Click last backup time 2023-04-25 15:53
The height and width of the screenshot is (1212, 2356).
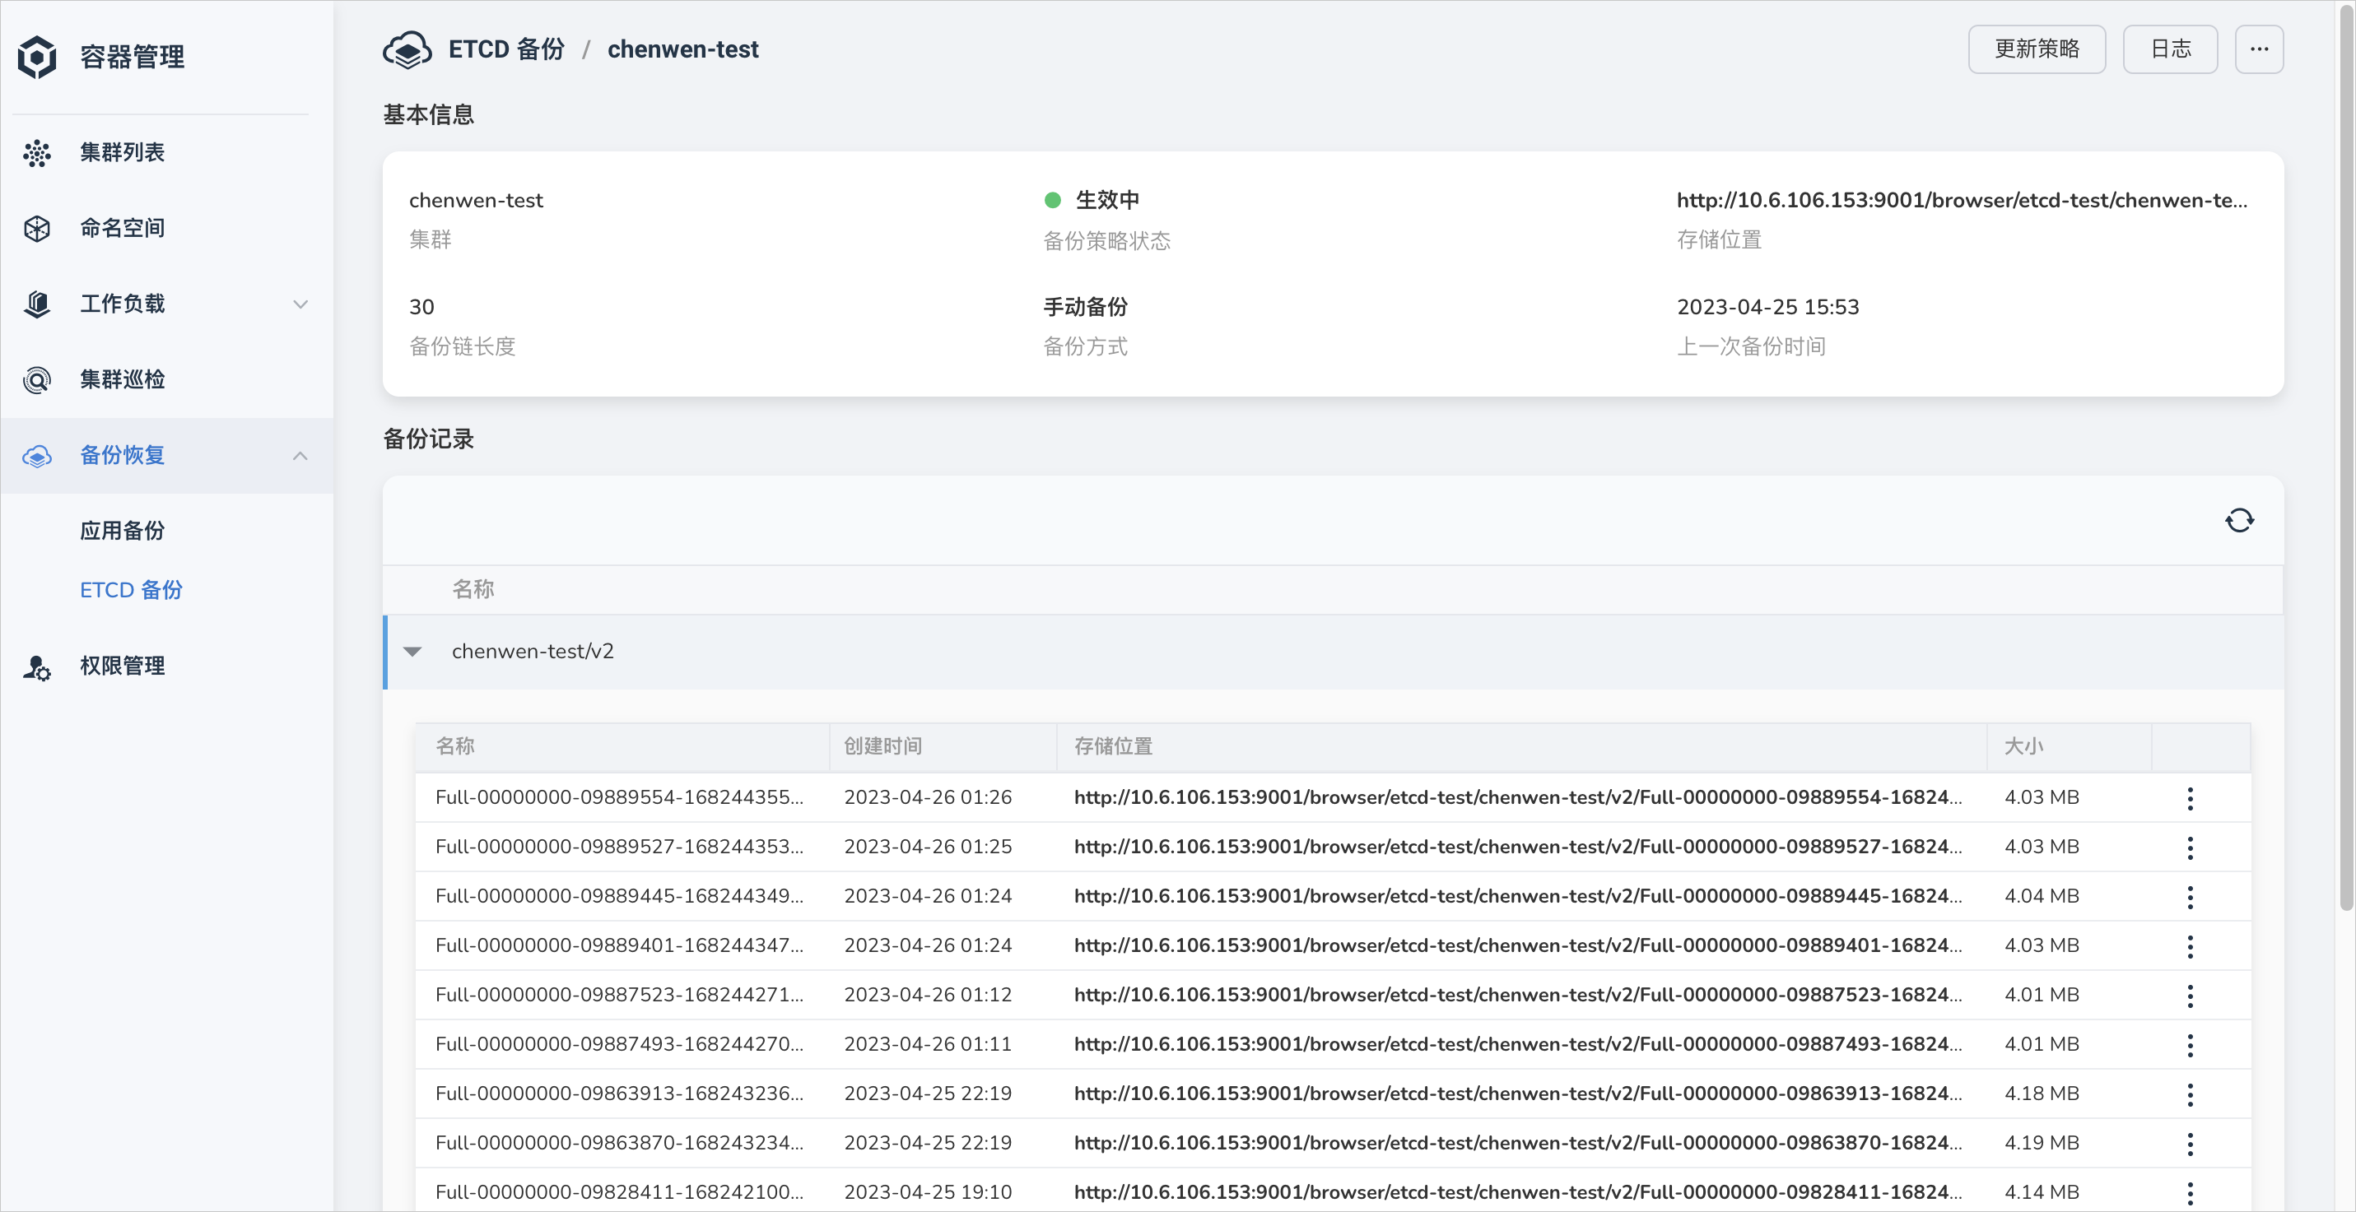(x=1767, y=307)
